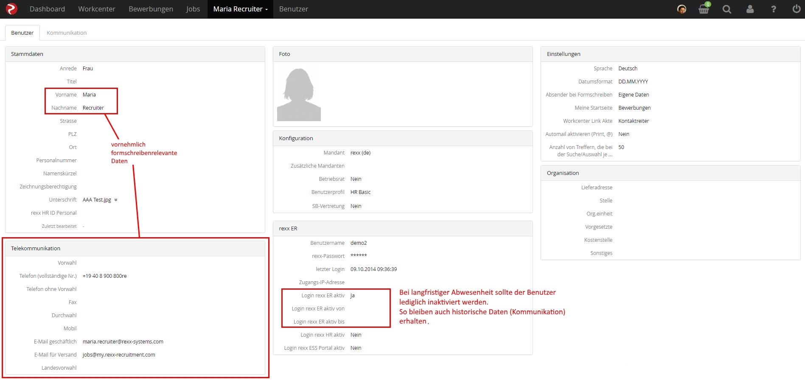805x382 pixels.
Task: Click the Sprache value Deutsch
Action: (628, 68)
